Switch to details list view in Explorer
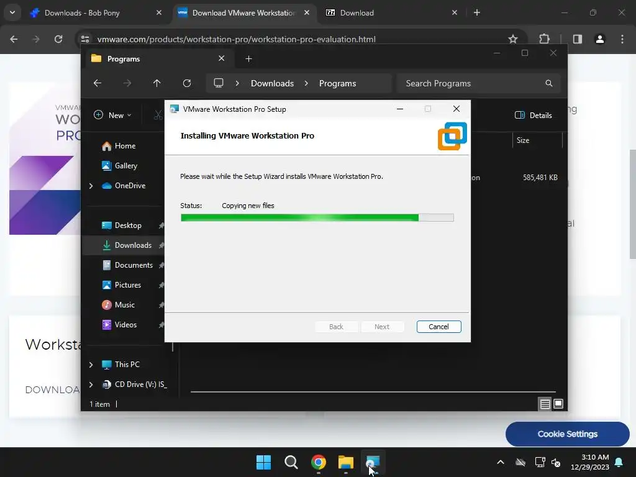This screenshot has height=477, width=636. [545, 404]
